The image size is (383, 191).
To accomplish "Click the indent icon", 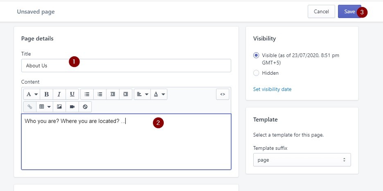I will point(126,94).
